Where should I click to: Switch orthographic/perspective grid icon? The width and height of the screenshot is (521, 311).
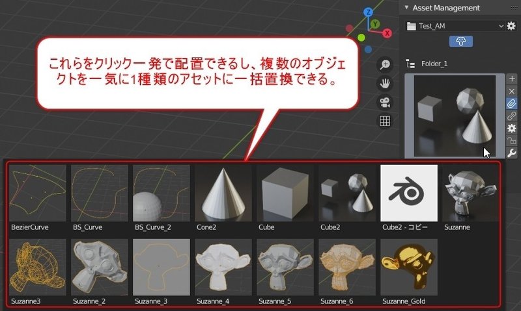click(385, 121)
